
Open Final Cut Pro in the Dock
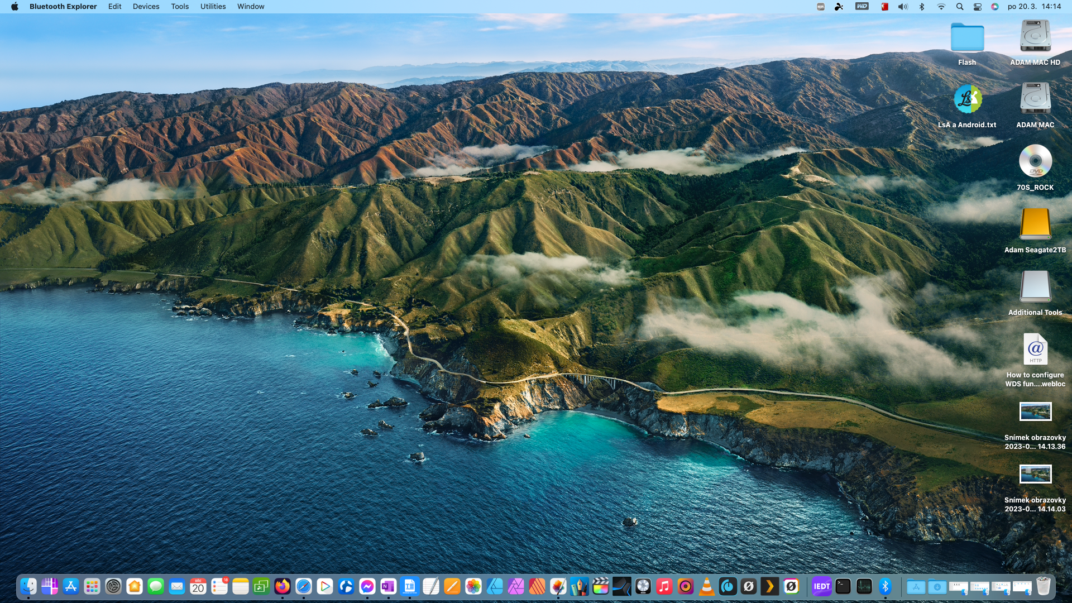click(x=601, y=586)
